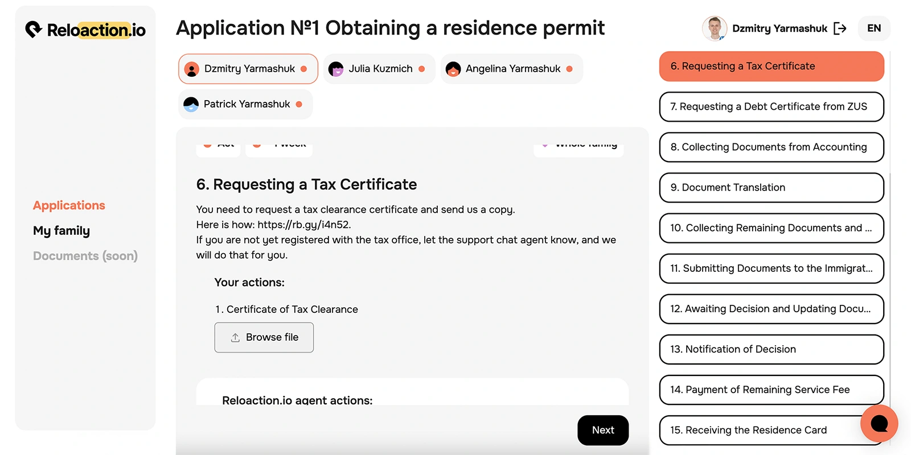The width and height of the screenshot is (911, 455).
Task: Click Dzmitry Yarmashuk's profile photo
Action: pos(715,28)
